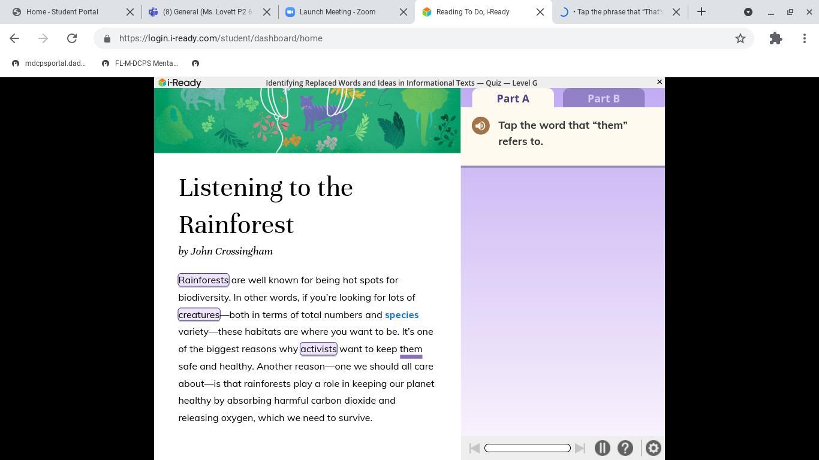Close the i-Ready quiz window

coord(660,82)
